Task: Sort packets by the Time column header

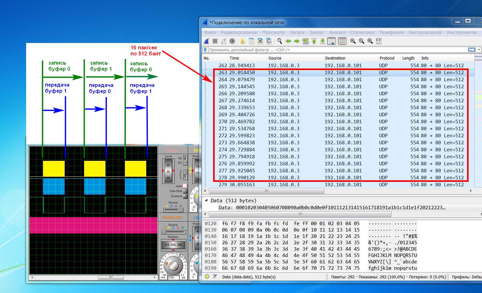Action: tap(247, 58)
